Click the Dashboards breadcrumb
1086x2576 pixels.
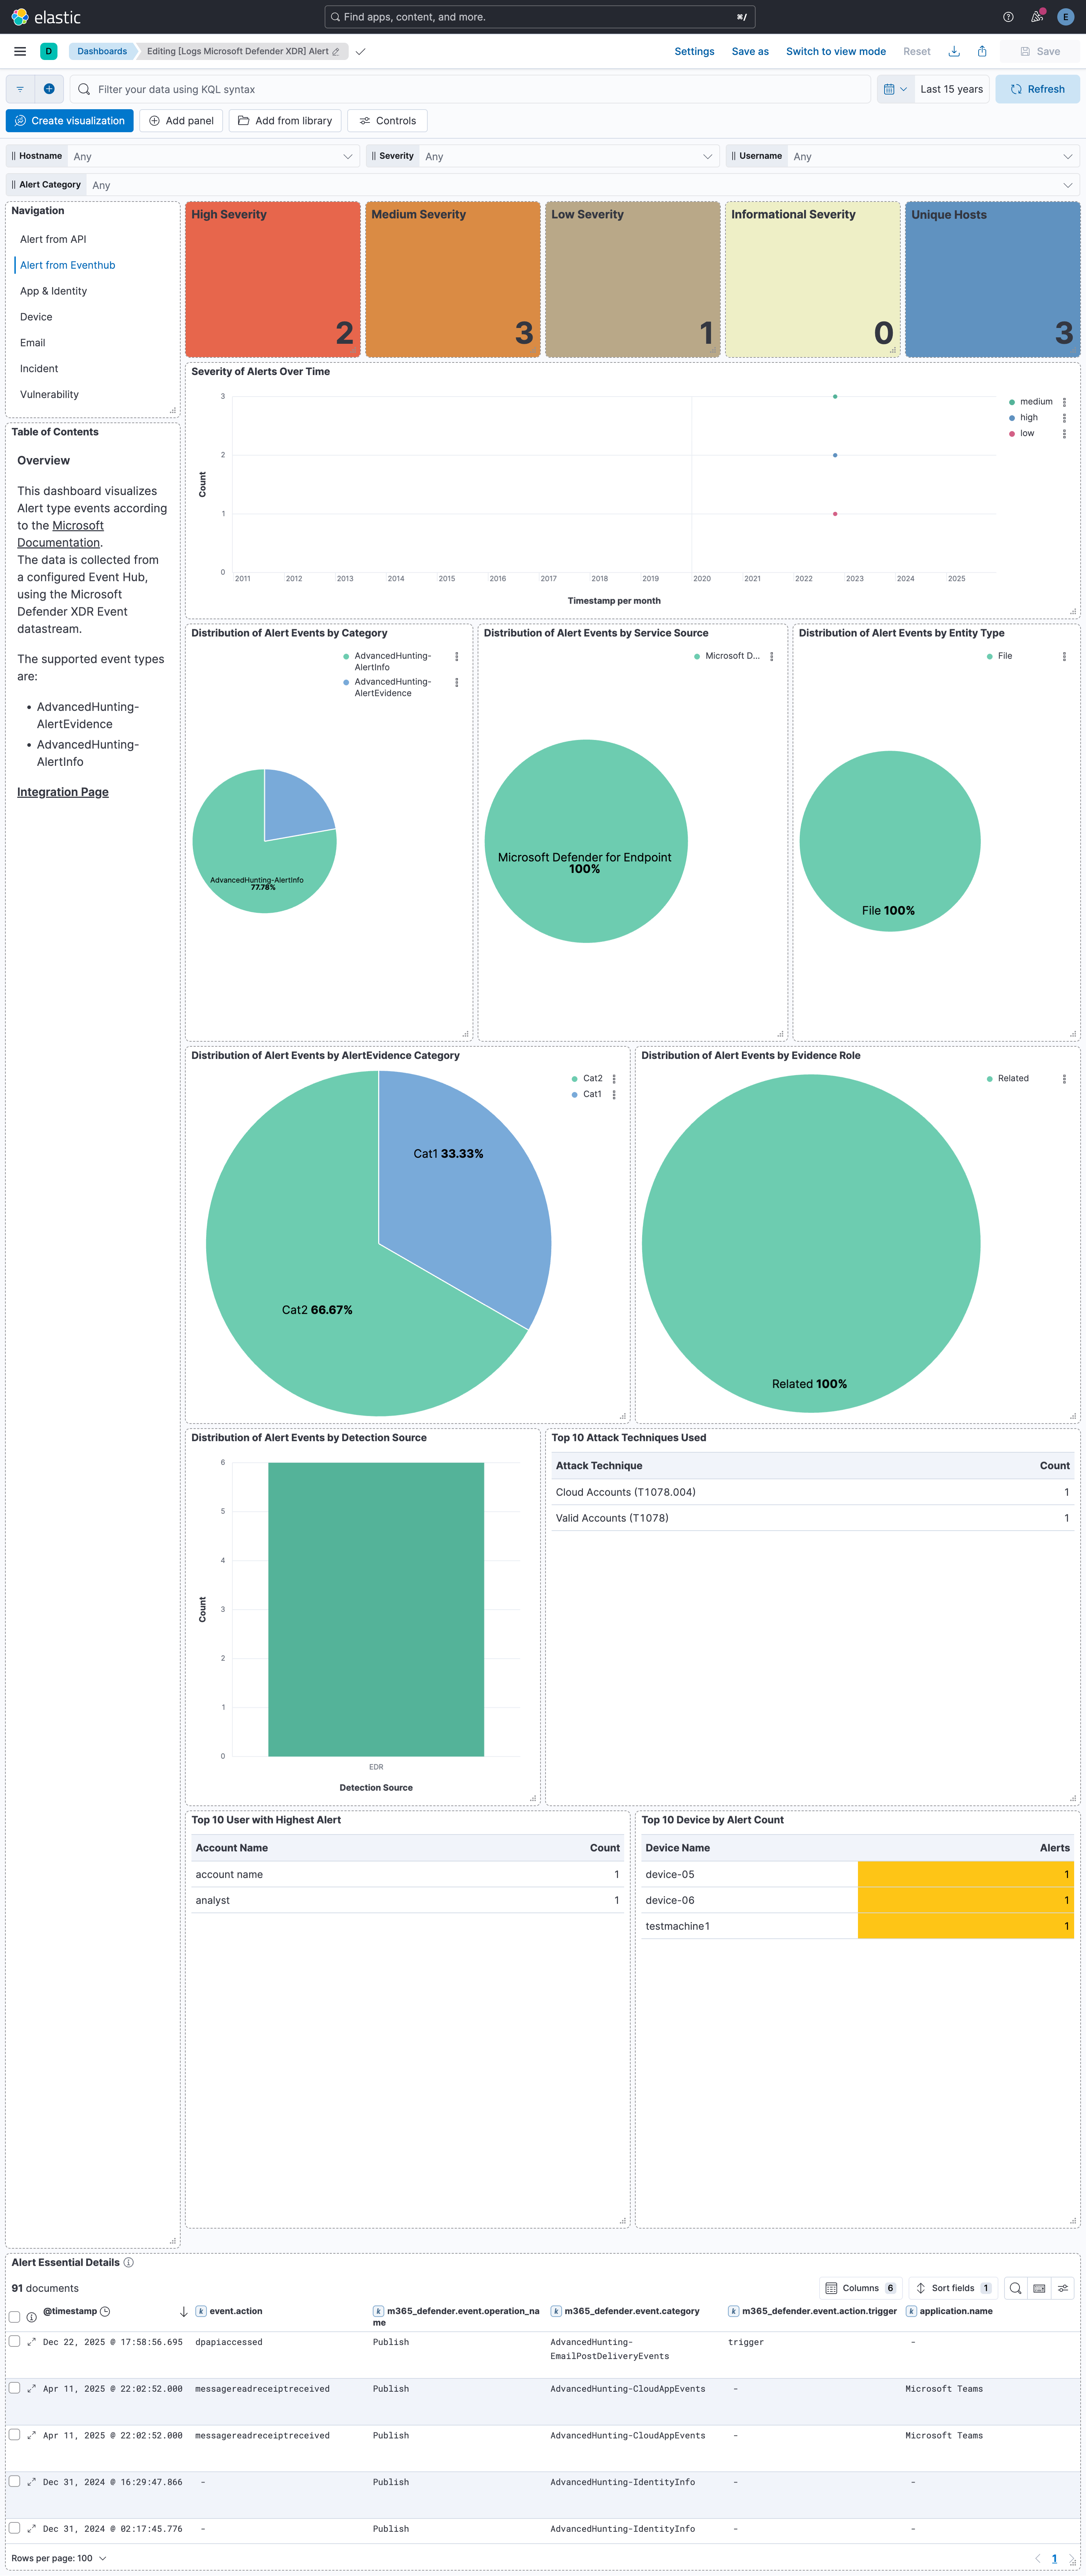tap(102, 51)
